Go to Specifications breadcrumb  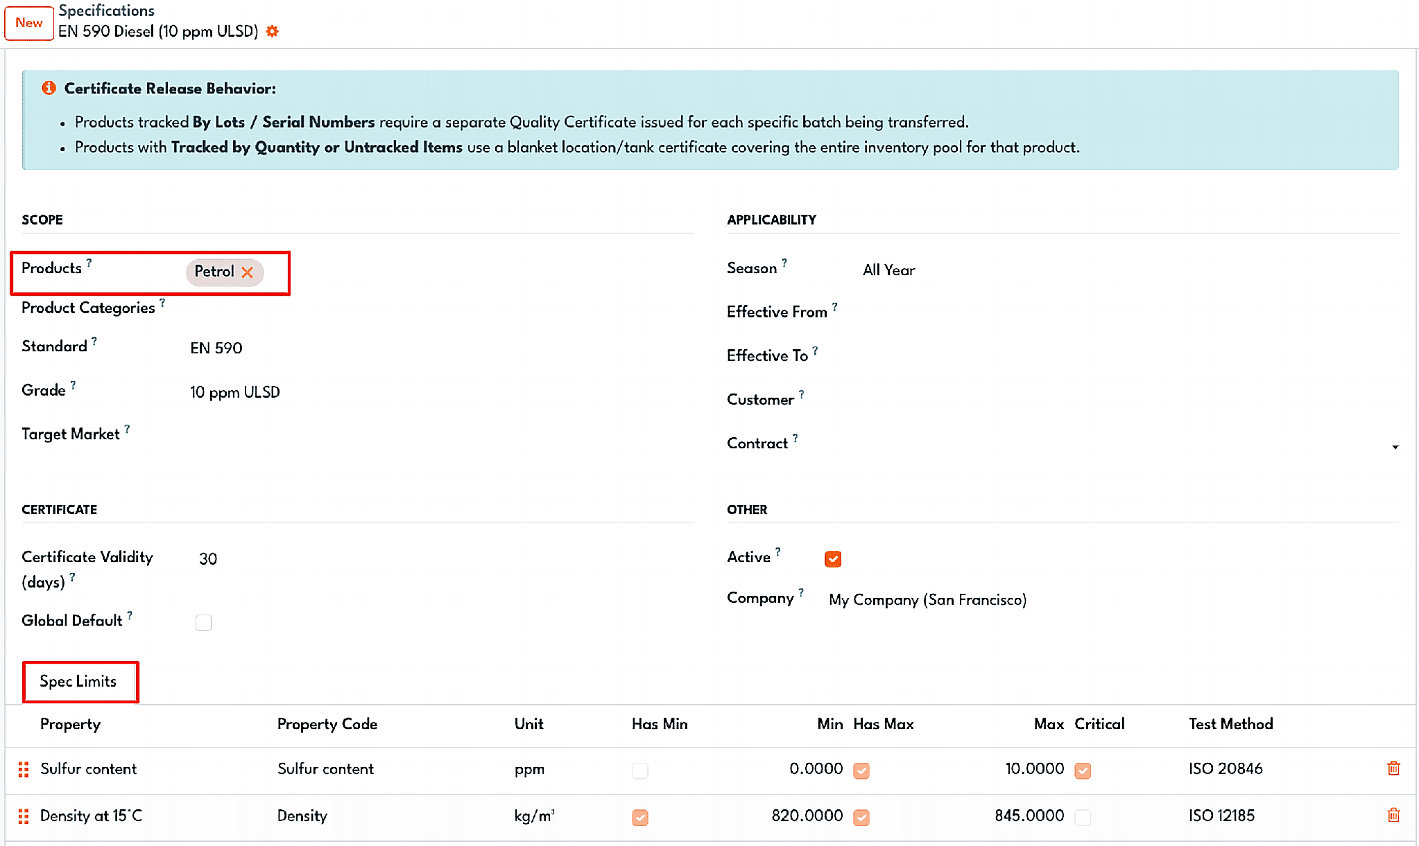coord(106,10)
